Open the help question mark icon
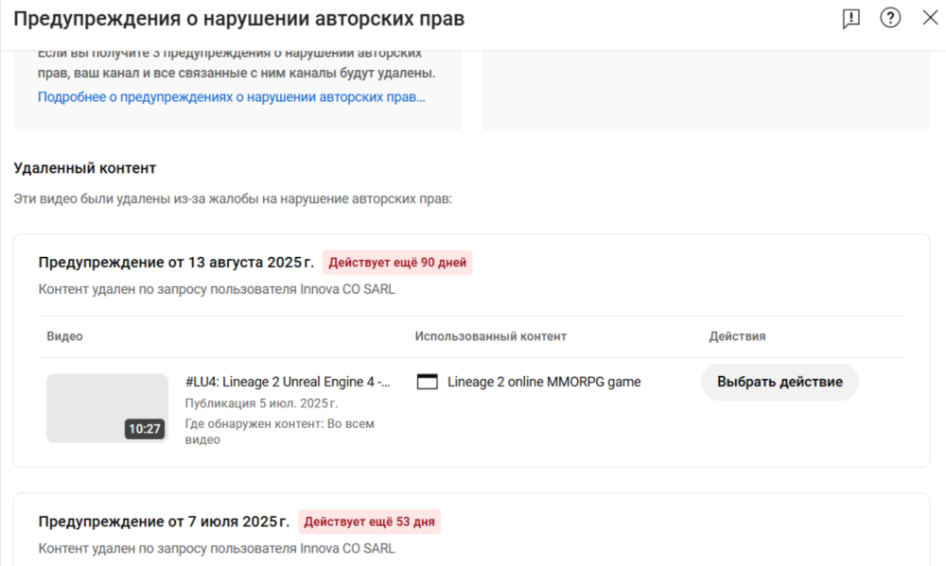This screenshot has height=566, width=946. [x=890, y=18]
